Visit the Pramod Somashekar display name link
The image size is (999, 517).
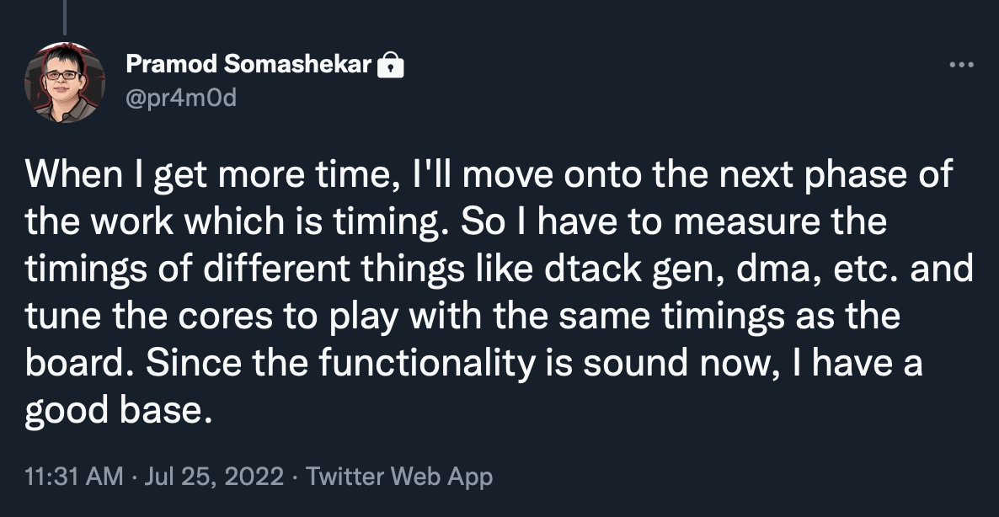coord(248,64)
